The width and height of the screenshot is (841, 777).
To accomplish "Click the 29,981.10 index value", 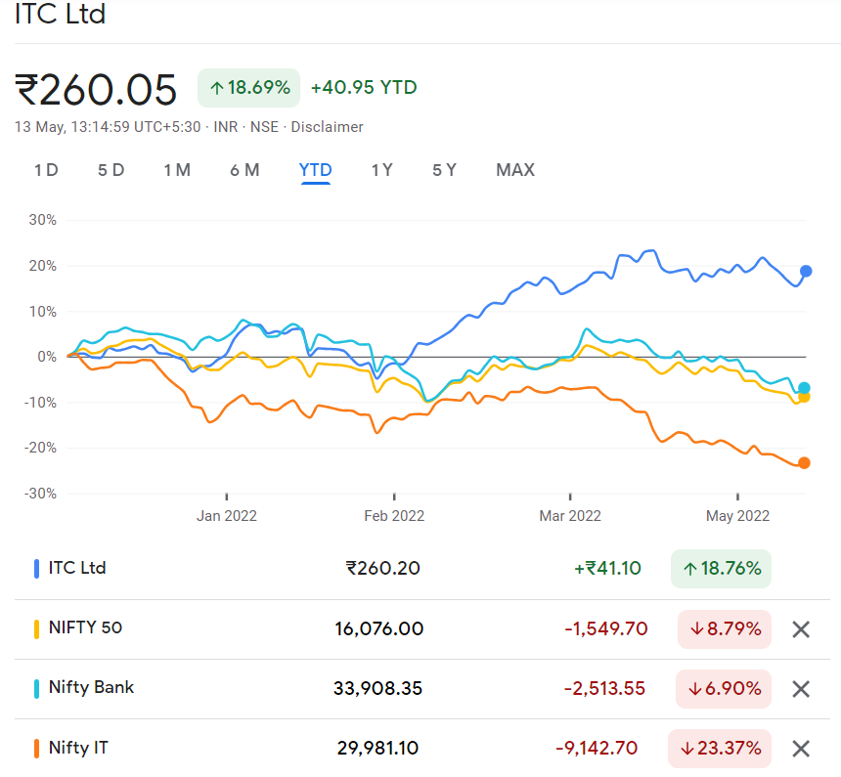I will coord(378,748).
